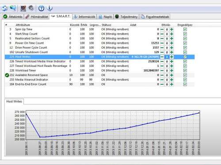Open help with the question mark icon
This screenshot has height=165, width=221.
[x=41, y=8]
